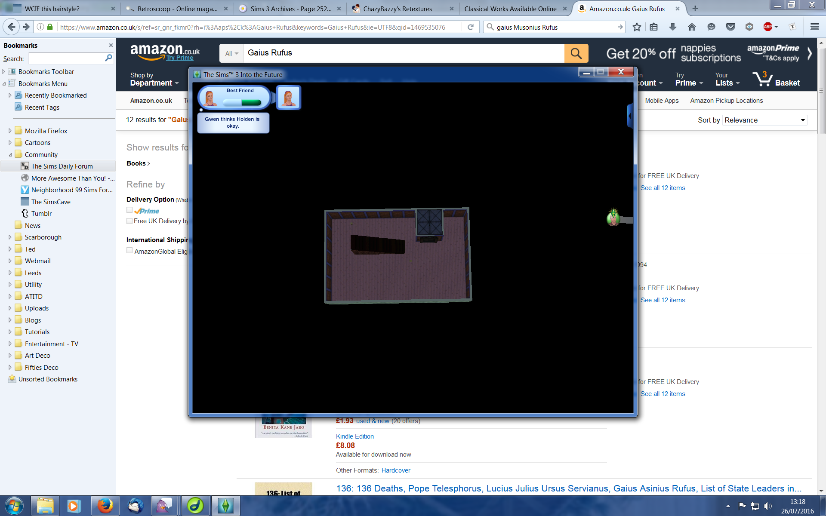The image size is (826, 516).
Task: Click the Get 20% off nappies banner
Action: coord(673,53)
